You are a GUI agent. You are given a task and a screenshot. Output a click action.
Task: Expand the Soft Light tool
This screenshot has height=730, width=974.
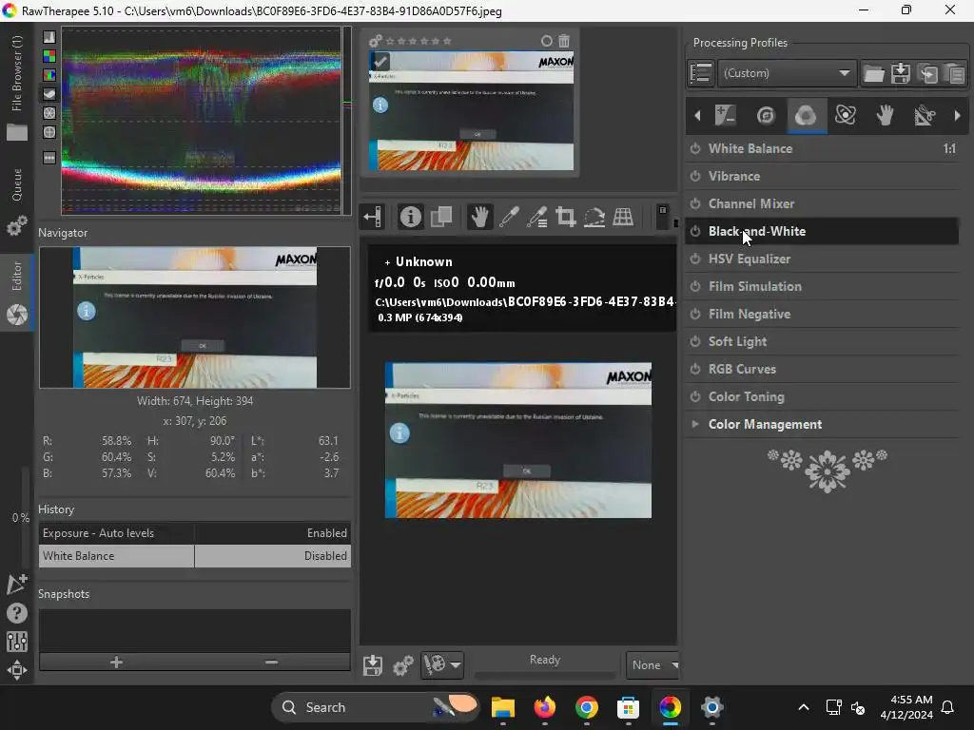[737, 341]
